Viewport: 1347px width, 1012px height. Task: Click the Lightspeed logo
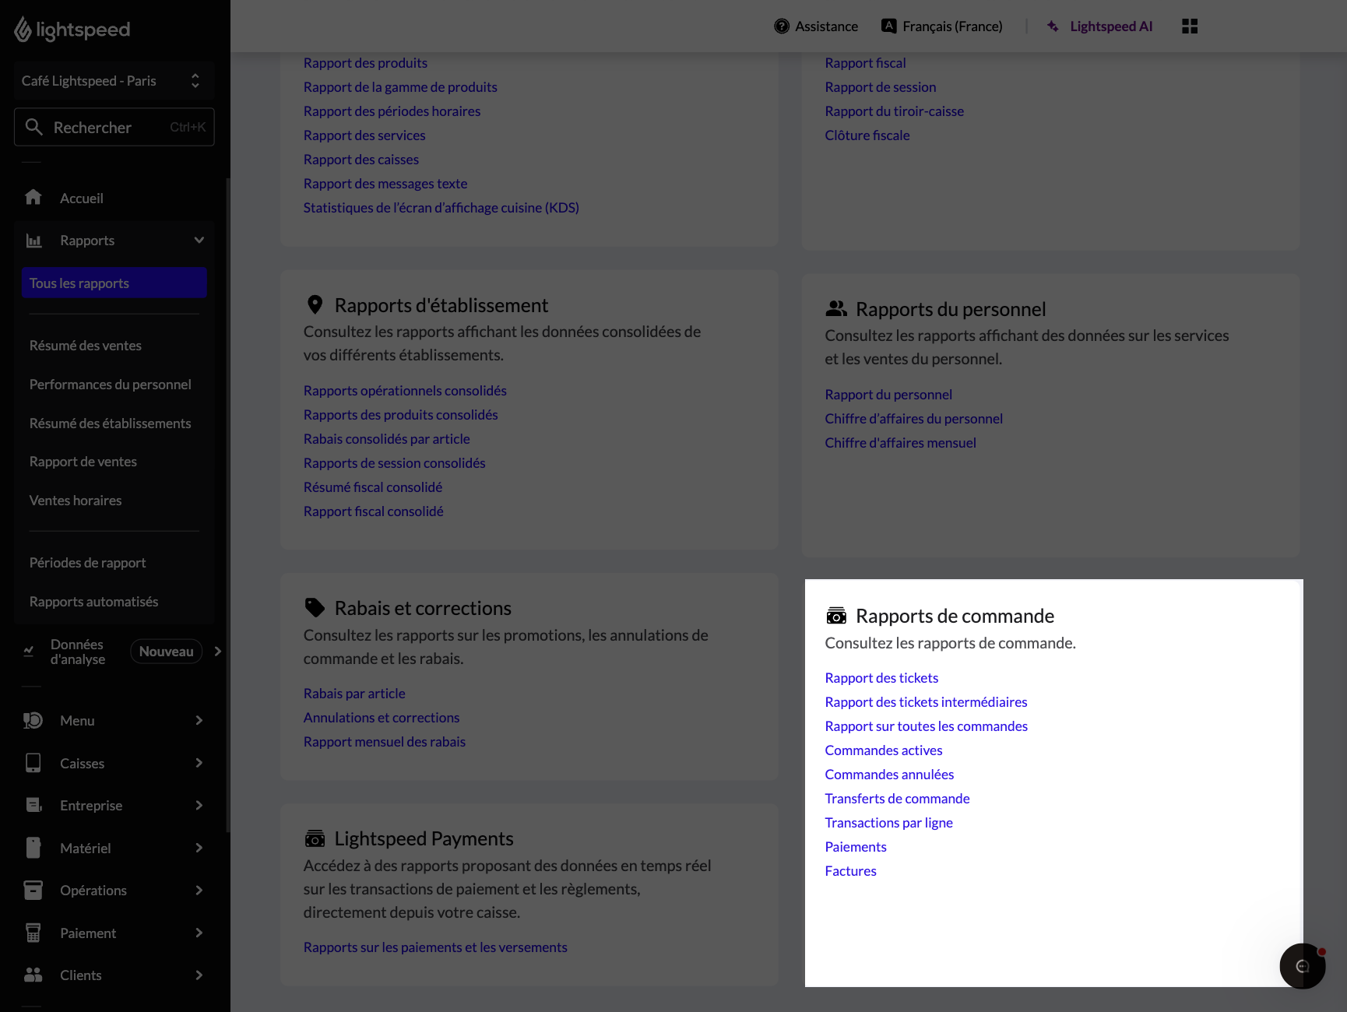(x=72, y=30)
